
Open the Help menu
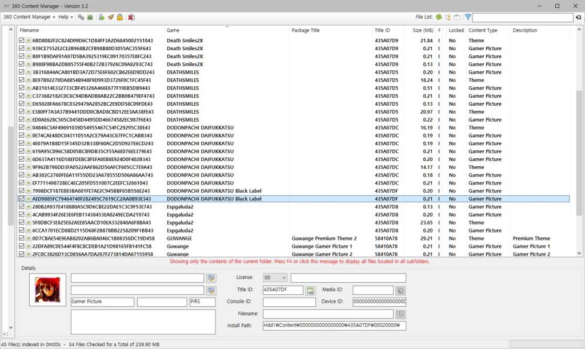[x=65, y=17]
